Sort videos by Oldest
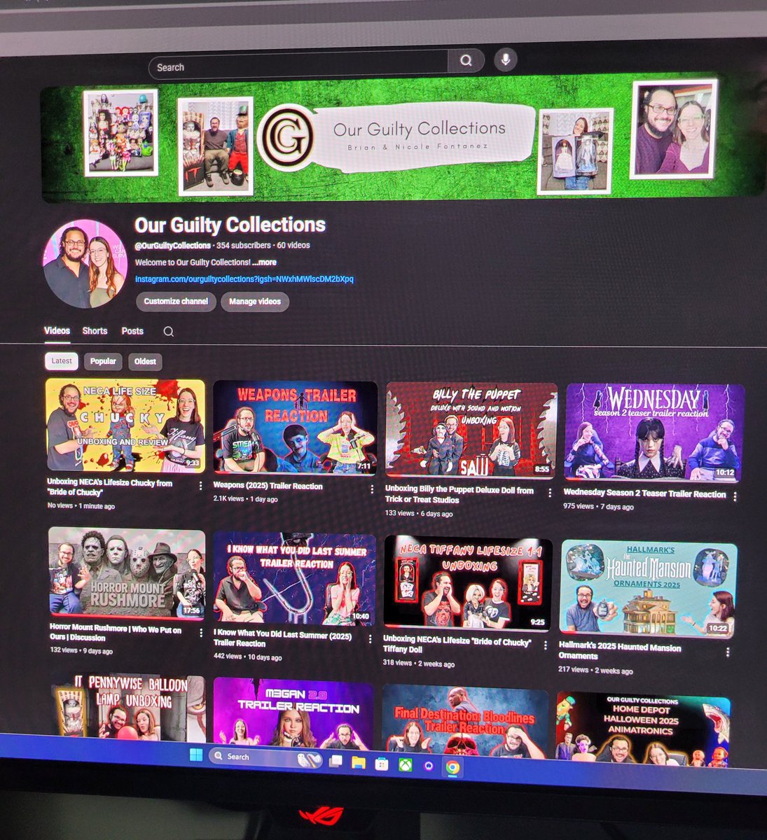The width and height of the screenshot is (767, 840). [145, 361]
